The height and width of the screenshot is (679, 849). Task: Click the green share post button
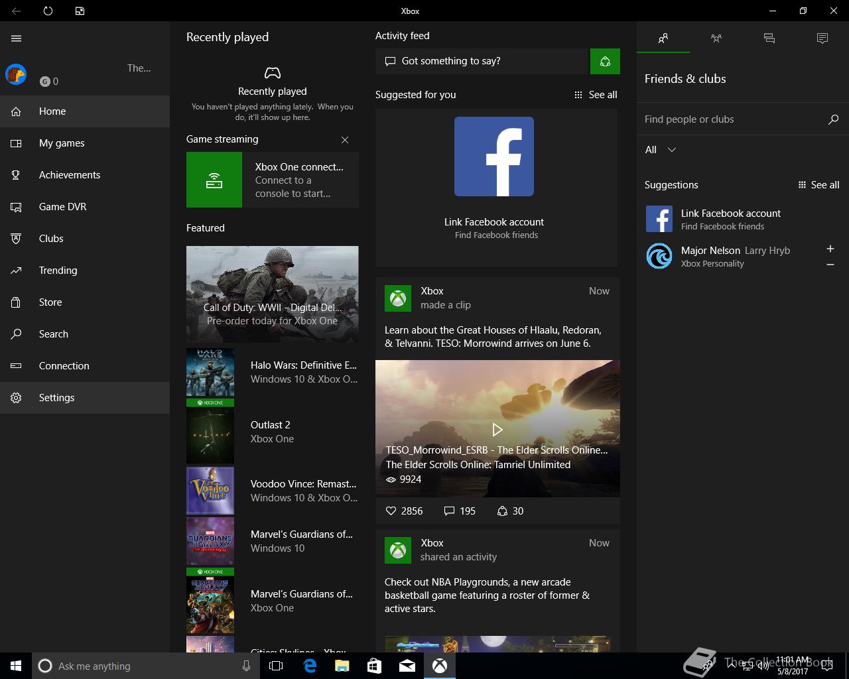605,61
